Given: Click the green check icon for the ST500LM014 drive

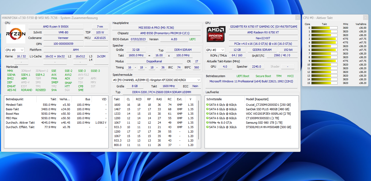Looking at the screenshot, I should coord(207,127).
